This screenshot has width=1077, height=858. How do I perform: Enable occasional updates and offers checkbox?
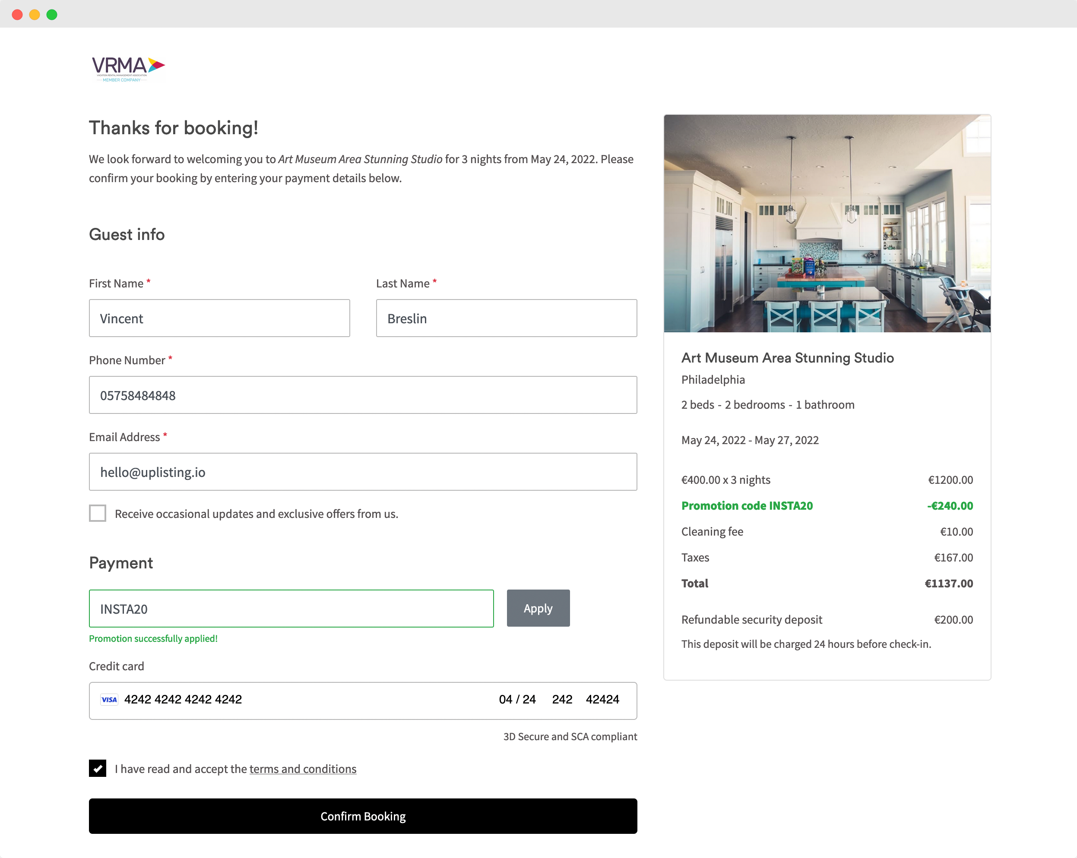(98, 513)
